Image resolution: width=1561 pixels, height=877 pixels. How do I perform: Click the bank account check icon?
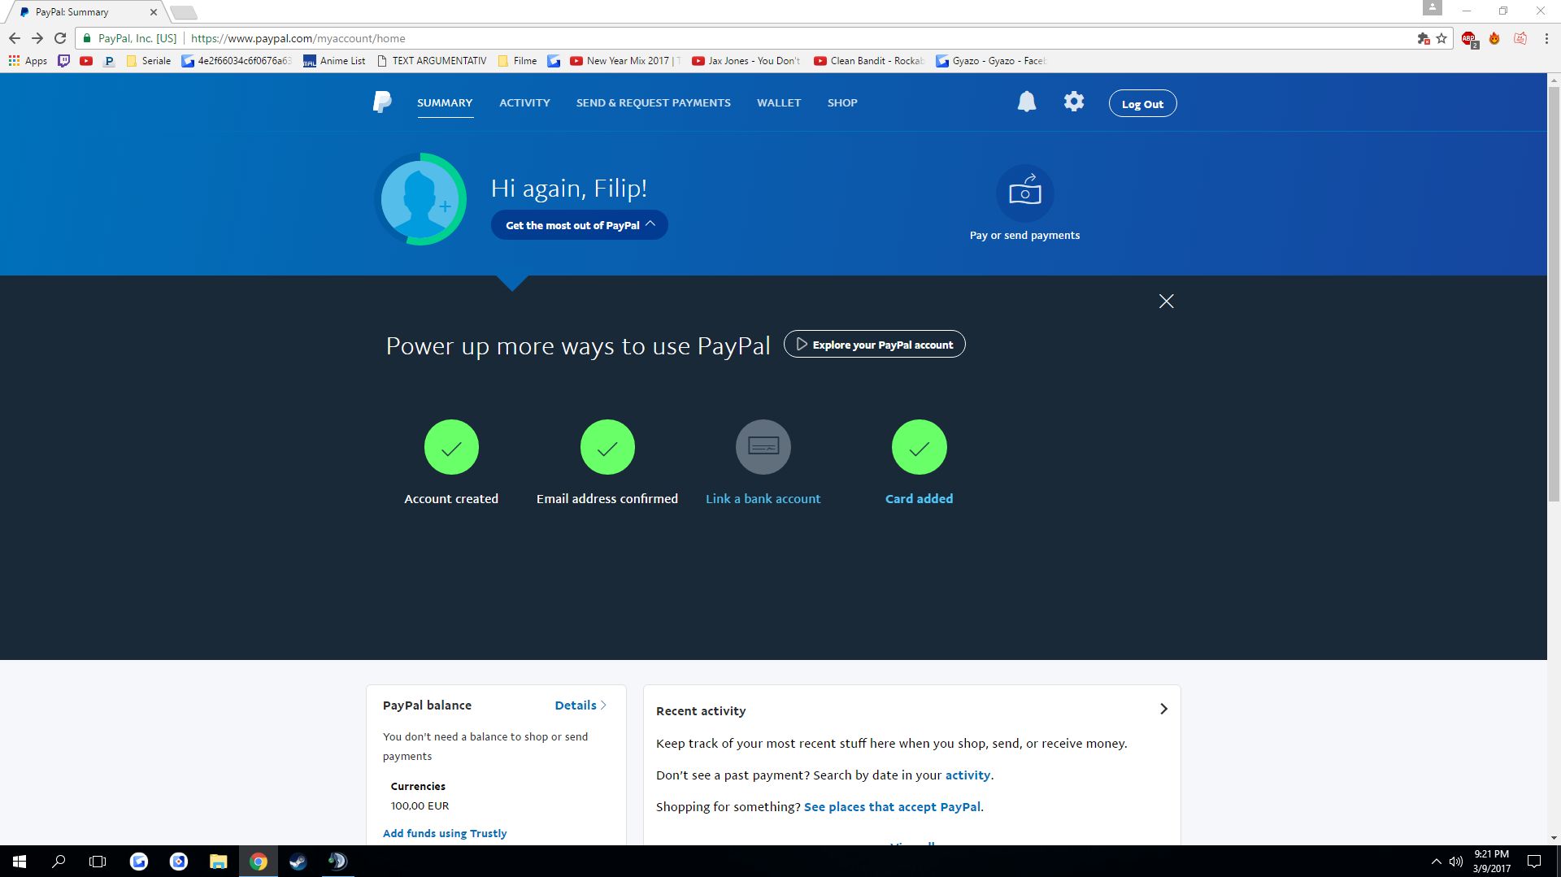click(763, 447)
